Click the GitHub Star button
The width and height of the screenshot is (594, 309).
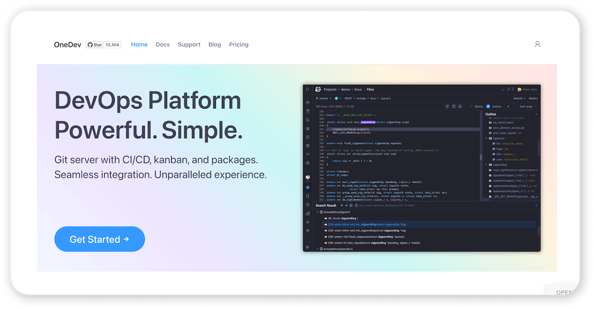coord(94,45)
